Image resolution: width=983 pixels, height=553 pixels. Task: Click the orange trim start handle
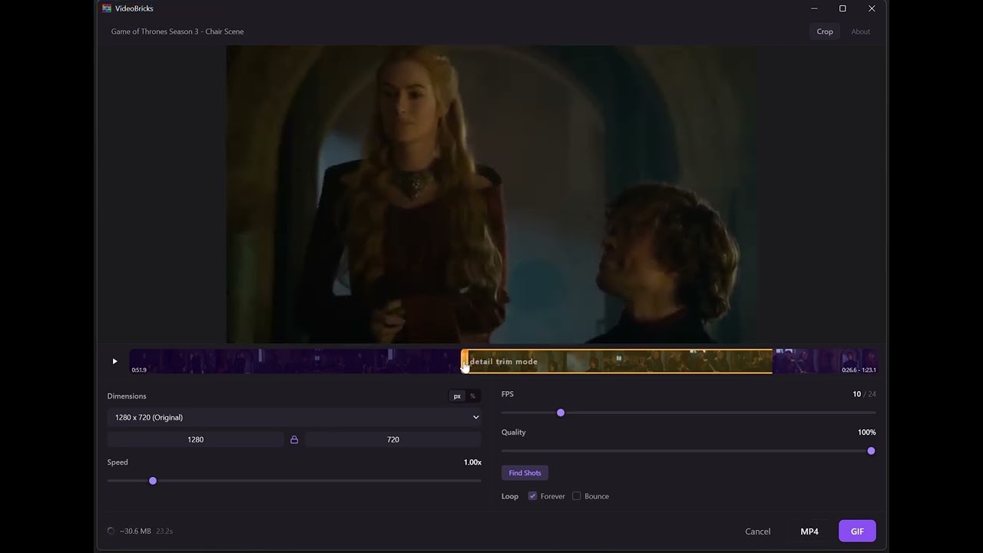(x=464, y=361)
